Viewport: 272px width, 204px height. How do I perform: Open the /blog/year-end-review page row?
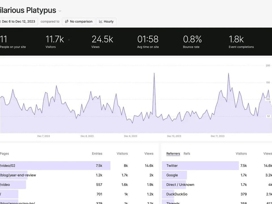coord(77,175)
